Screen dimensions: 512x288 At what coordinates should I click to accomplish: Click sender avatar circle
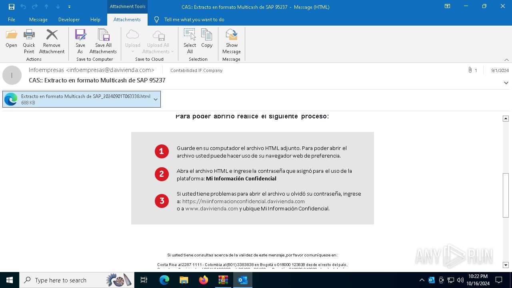point(12,75)
